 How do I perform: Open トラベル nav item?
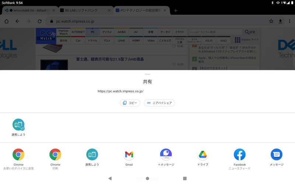pos(93,40)
